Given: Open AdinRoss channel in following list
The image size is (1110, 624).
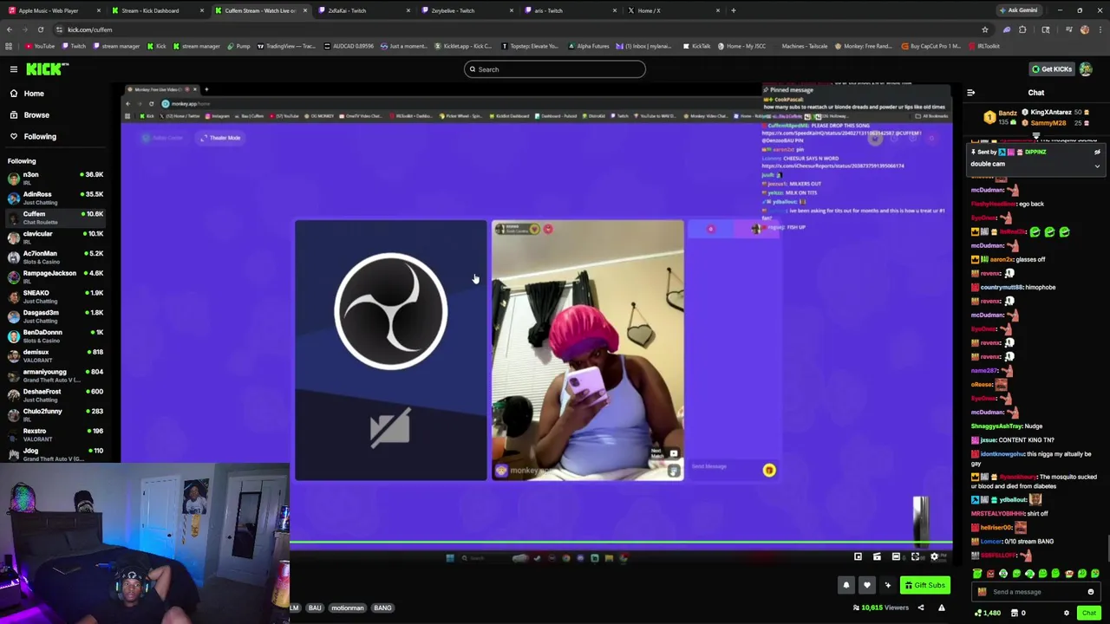Looking at the screenshot, I should (55, 198).
